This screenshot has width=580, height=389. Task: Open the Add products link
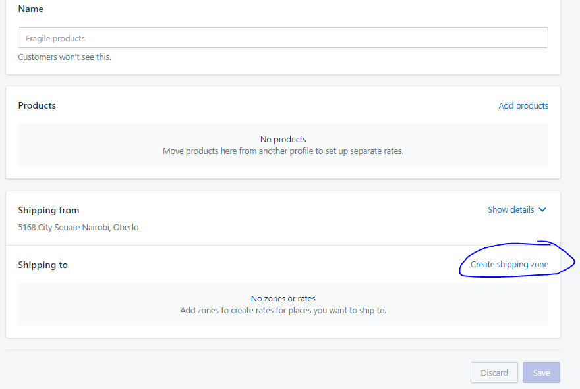[x=523, y=106]
